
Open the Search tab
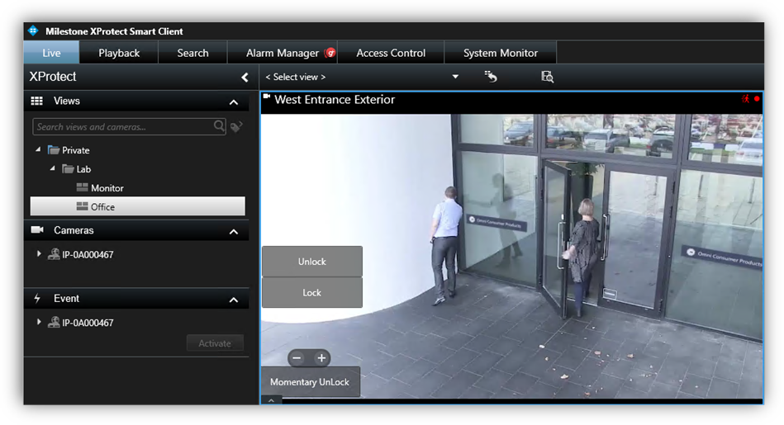(x=192, y=53)
